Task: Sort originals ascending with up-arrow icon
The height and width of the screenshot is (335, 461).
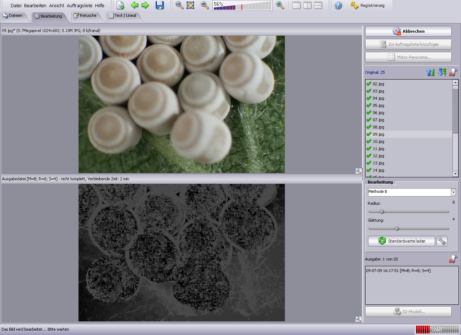Action: (x=430, y=72)
